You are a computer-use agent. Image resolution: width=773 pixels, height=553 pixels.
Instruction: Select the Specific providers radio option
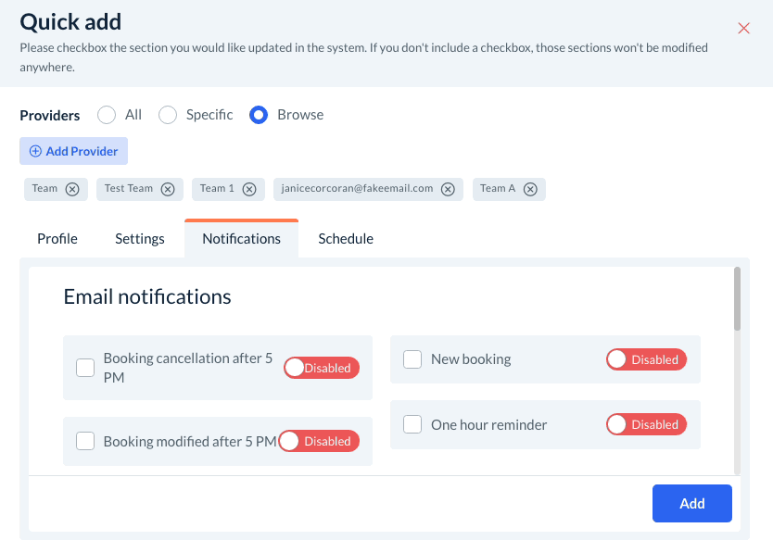click(168, 115)
